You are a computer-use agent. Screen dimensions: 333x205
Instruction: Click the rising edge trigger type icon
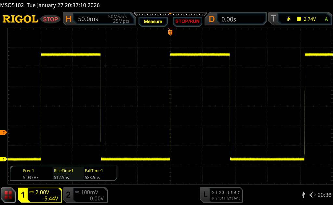pyautogui.click(x=288, y=19)
